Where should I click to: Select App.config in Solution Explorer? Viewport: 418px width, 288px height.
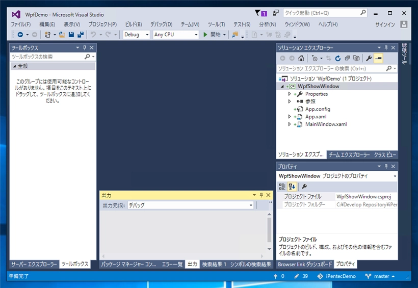(318, 109)
